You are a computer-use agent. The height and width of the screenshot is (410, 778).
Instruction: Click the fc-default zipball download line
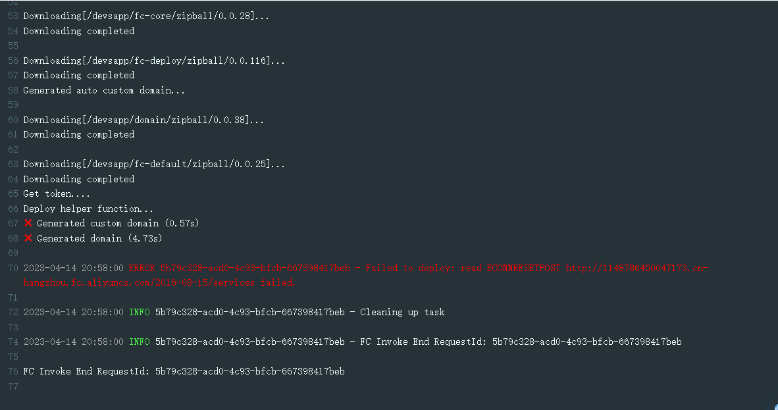coord(154,164)
